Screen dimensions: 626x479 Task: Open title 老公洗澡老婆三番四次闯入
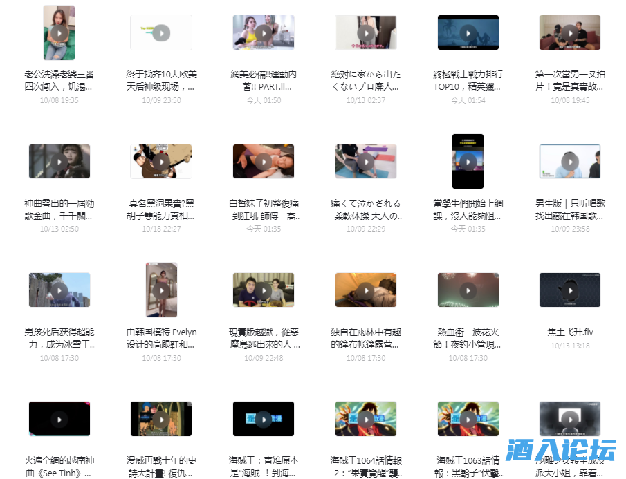click(59, 80)
